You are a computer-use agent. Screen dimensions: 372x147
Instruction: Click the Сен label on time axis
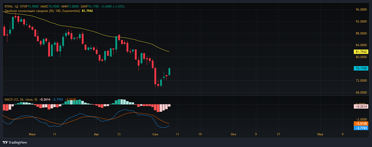[x=155, y=134]
